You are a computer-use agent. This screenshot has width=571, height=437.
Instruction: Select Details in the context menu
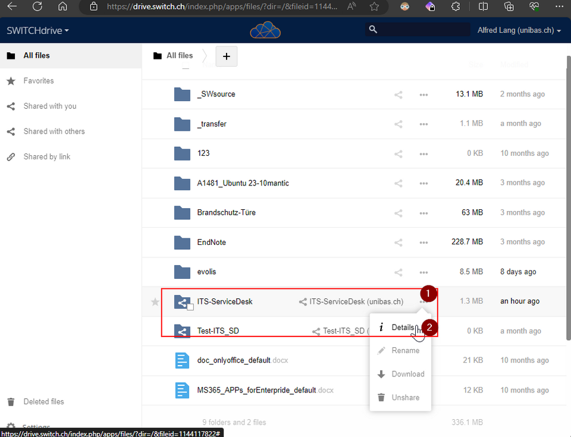[400, 327]
